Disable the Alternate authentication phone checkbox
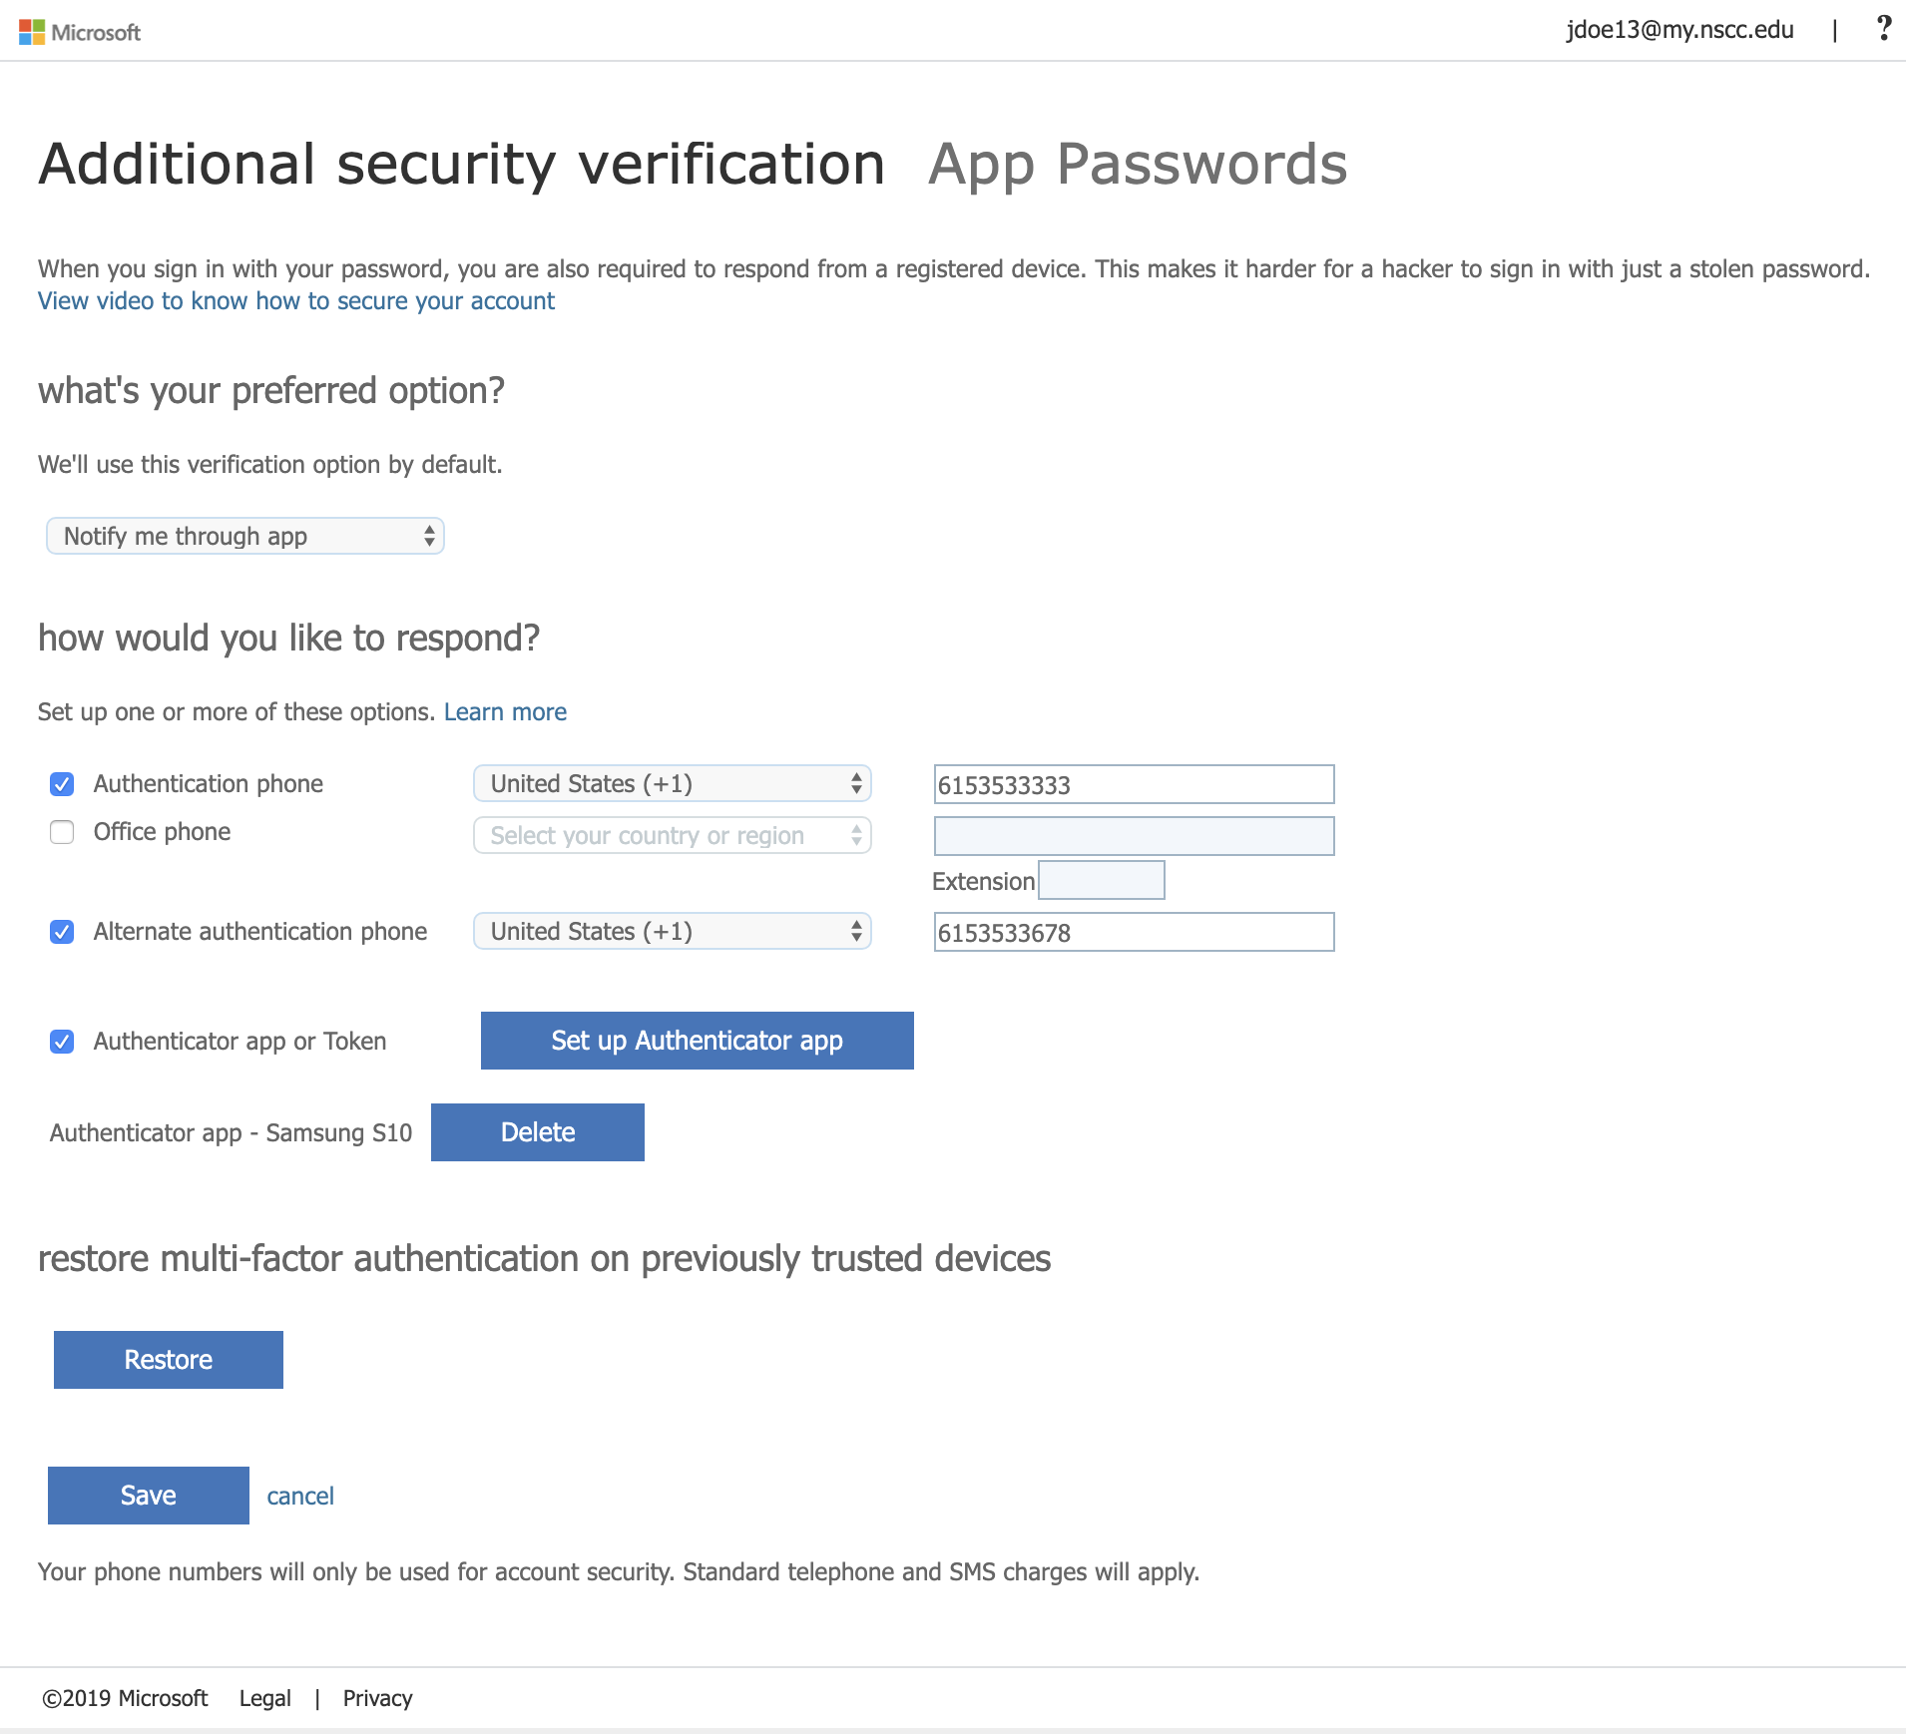Screen dimensions: 1906x1734 pos(62,932)
